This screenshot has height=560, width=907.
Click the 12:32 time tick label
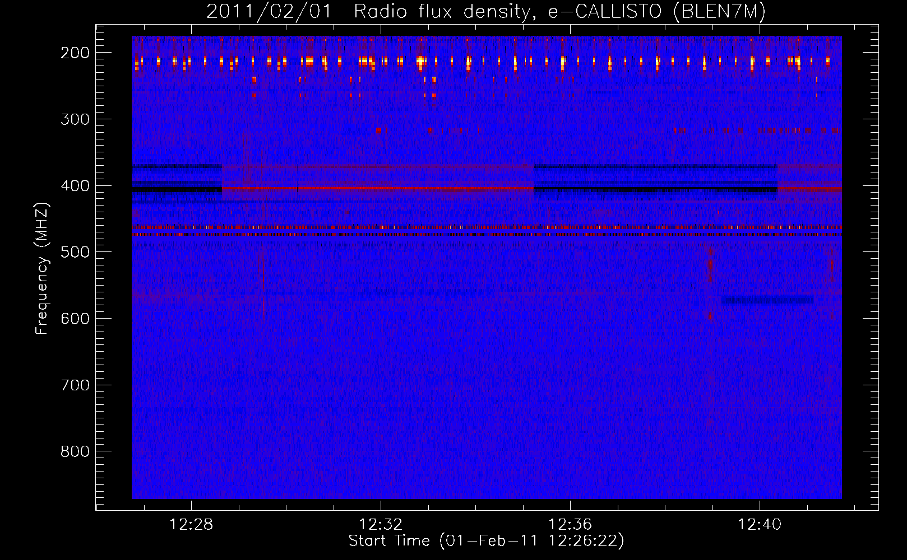[x=381, y=525]
